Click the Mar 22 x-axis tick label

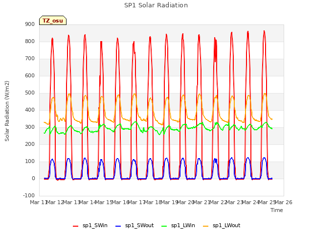(x=218, y=202)
